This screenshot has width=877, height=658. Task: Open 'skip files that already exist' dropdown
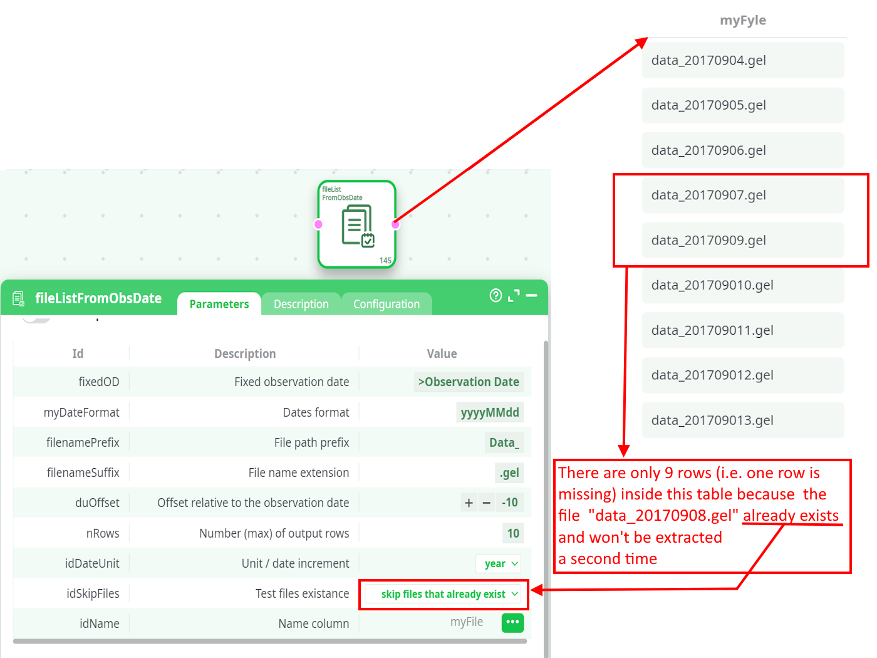[x=449, y=594]
